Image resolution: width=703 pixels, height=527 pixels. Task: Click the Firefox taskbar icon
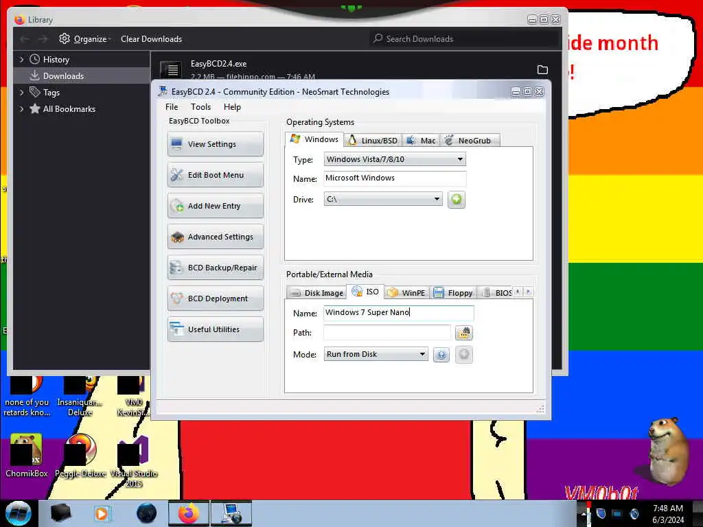189,513
